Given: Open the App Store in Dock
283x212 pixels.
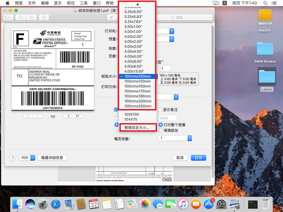Looking at the screenshot, I should pos(209,204).
